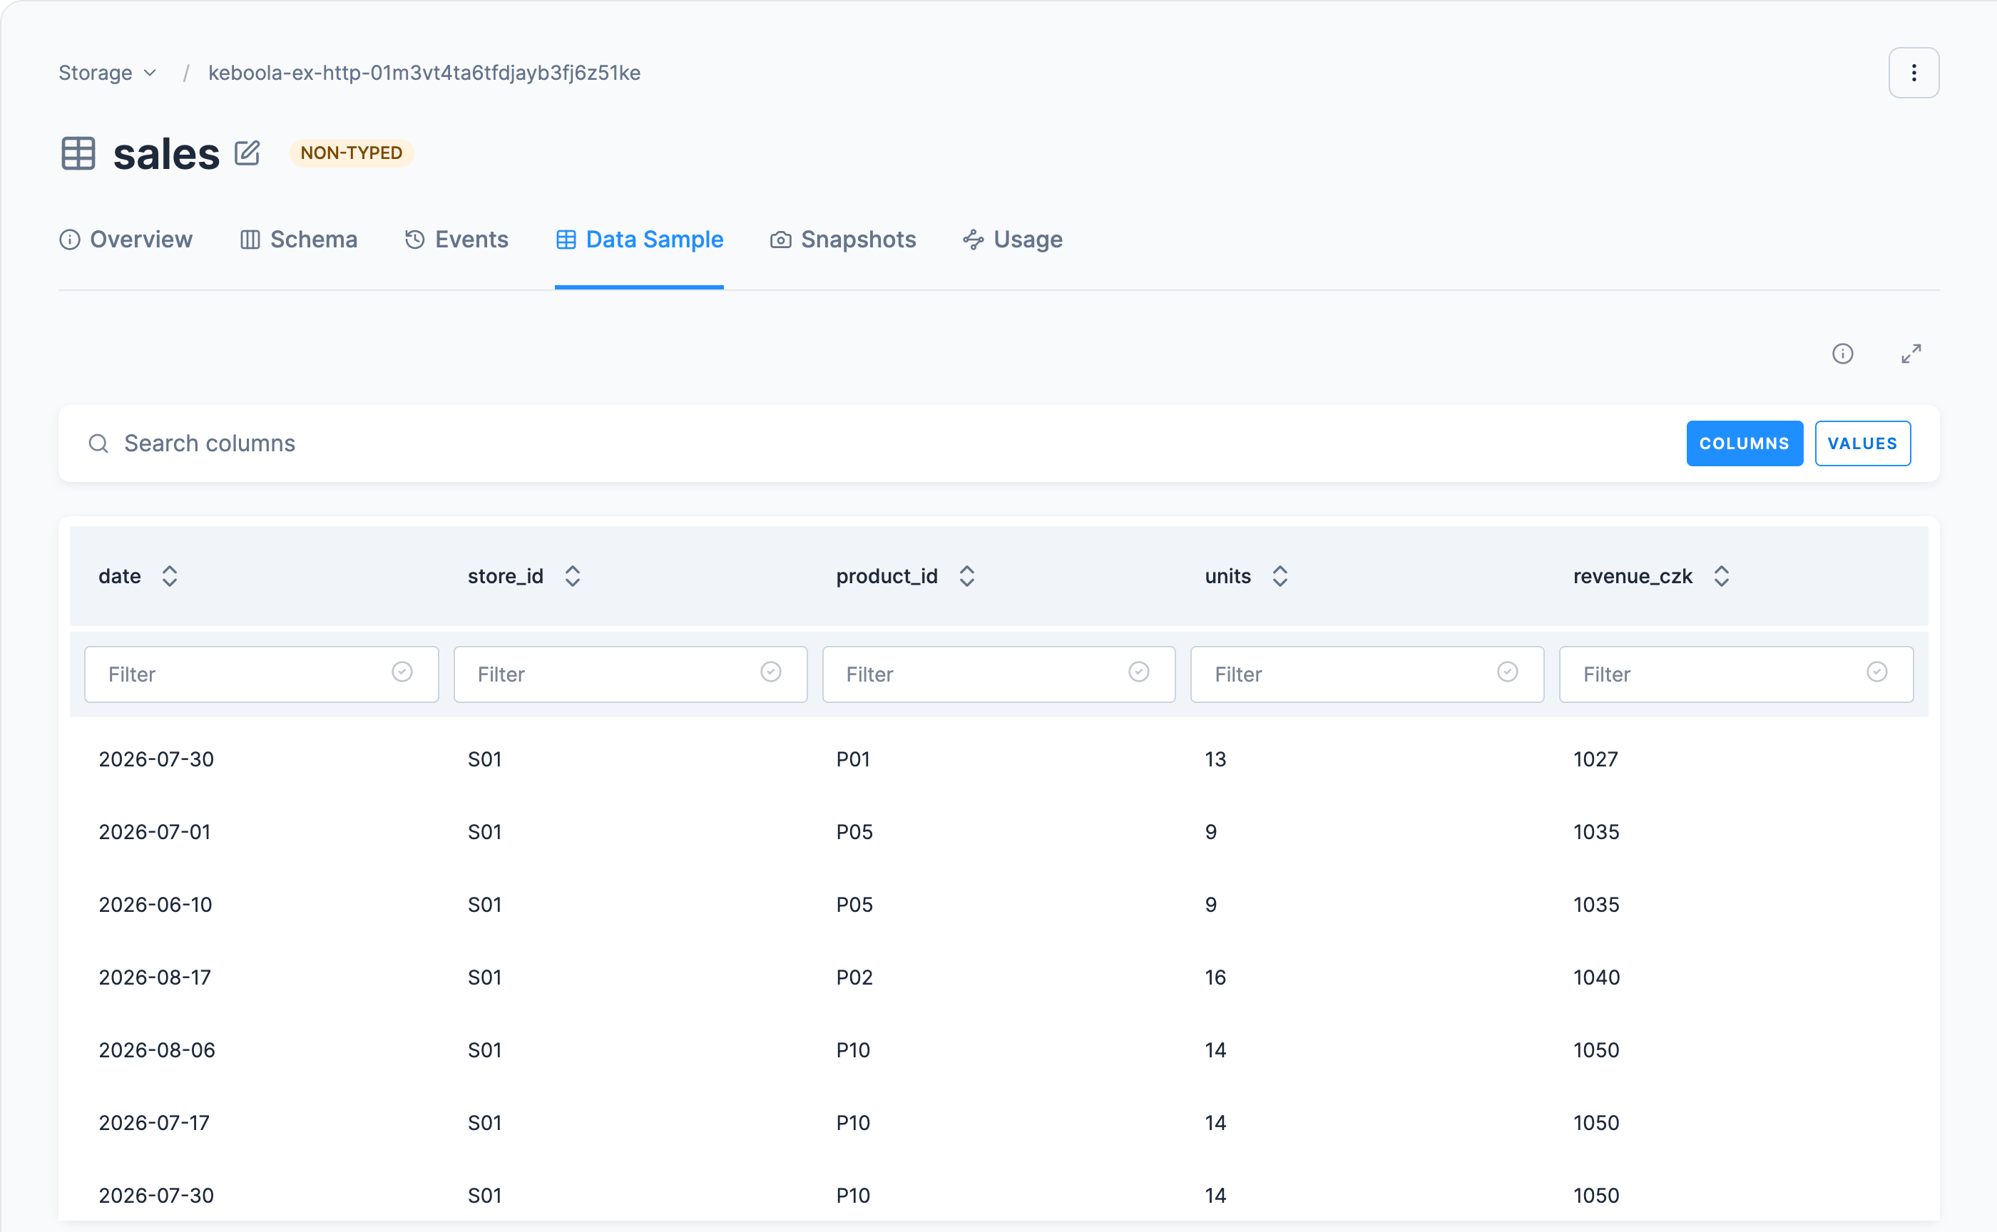Click the edit pencil icon beside sales
1997x1232 pixels.
point(247,153)
